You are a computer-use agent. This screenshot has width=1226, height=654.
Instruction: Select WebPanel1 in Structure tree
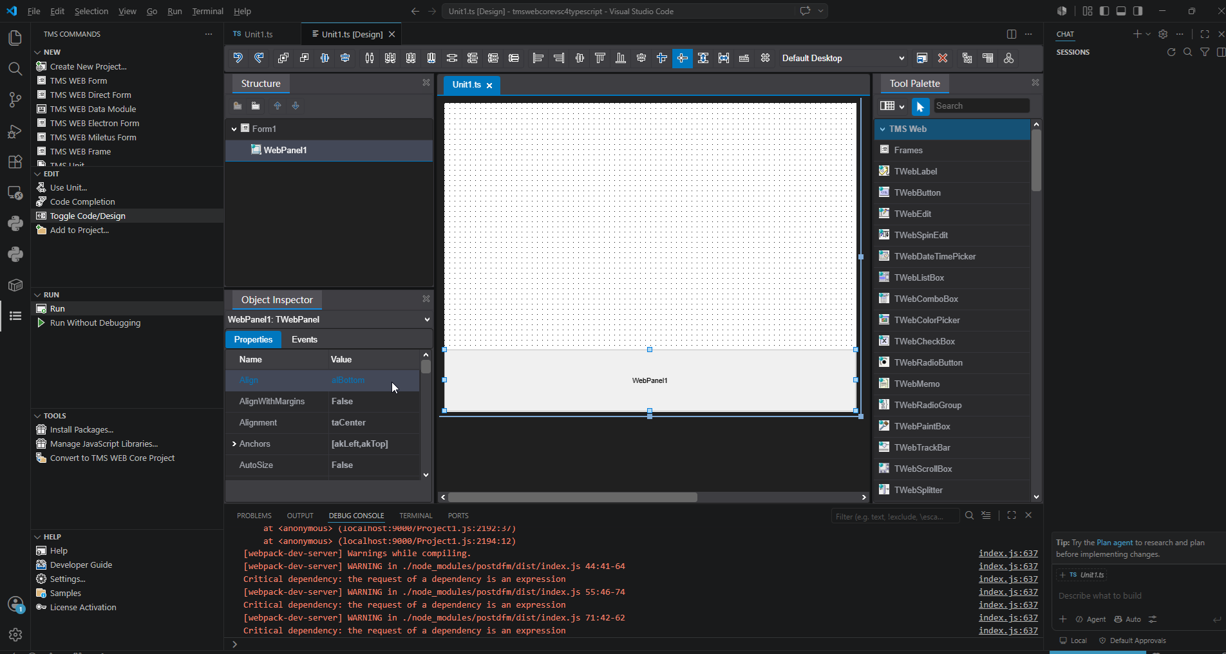click(329, 150)
